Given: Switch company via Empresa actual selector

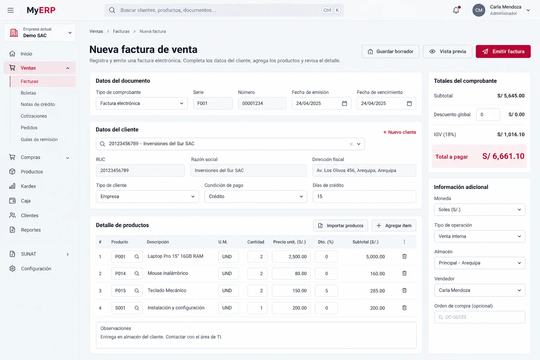Looking at the screenshot, I should pyautogui.click(x=40, y=33).
